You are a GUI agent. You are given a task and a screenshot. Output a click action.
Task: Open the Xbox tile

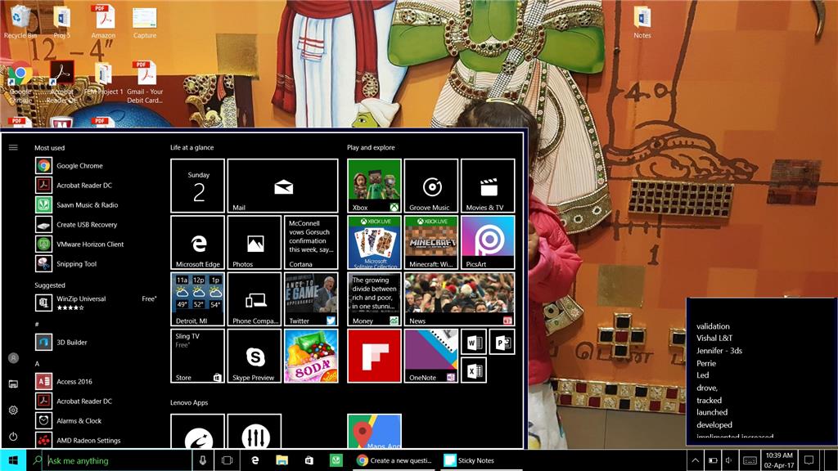374,186
